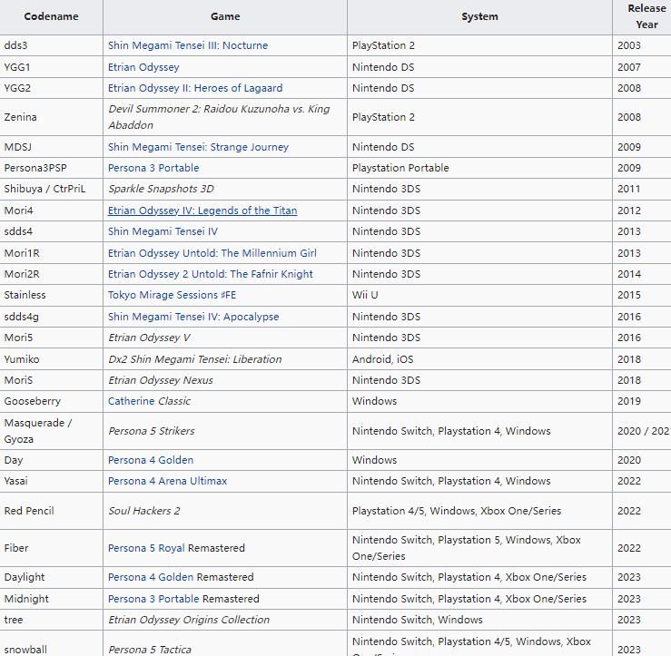Select the Mori2R codename cell

point(52,274)
